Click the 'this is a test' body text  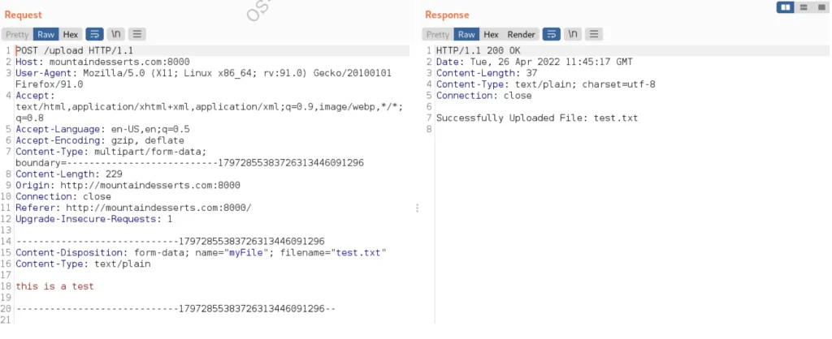(x=54, y=286)
